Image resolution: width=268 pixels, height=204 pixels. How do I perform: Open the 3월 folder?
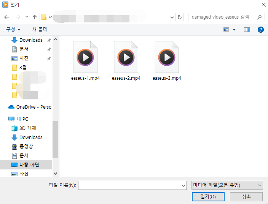pyautogui.click(x=23, y=68)
